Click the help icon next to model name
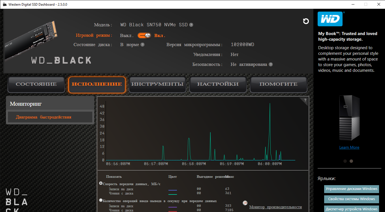This screenshot has width=385, height=212. (191, 25)
